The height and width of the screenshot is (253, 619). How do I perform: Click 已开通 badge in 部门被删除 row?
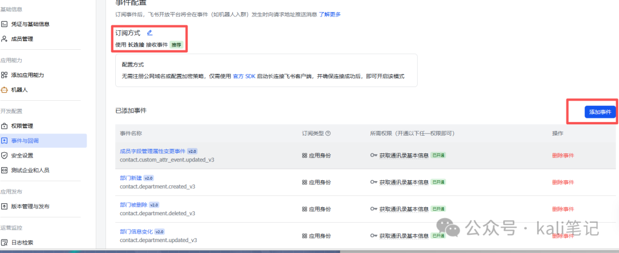pyautogui.click(x=438, y=209)
